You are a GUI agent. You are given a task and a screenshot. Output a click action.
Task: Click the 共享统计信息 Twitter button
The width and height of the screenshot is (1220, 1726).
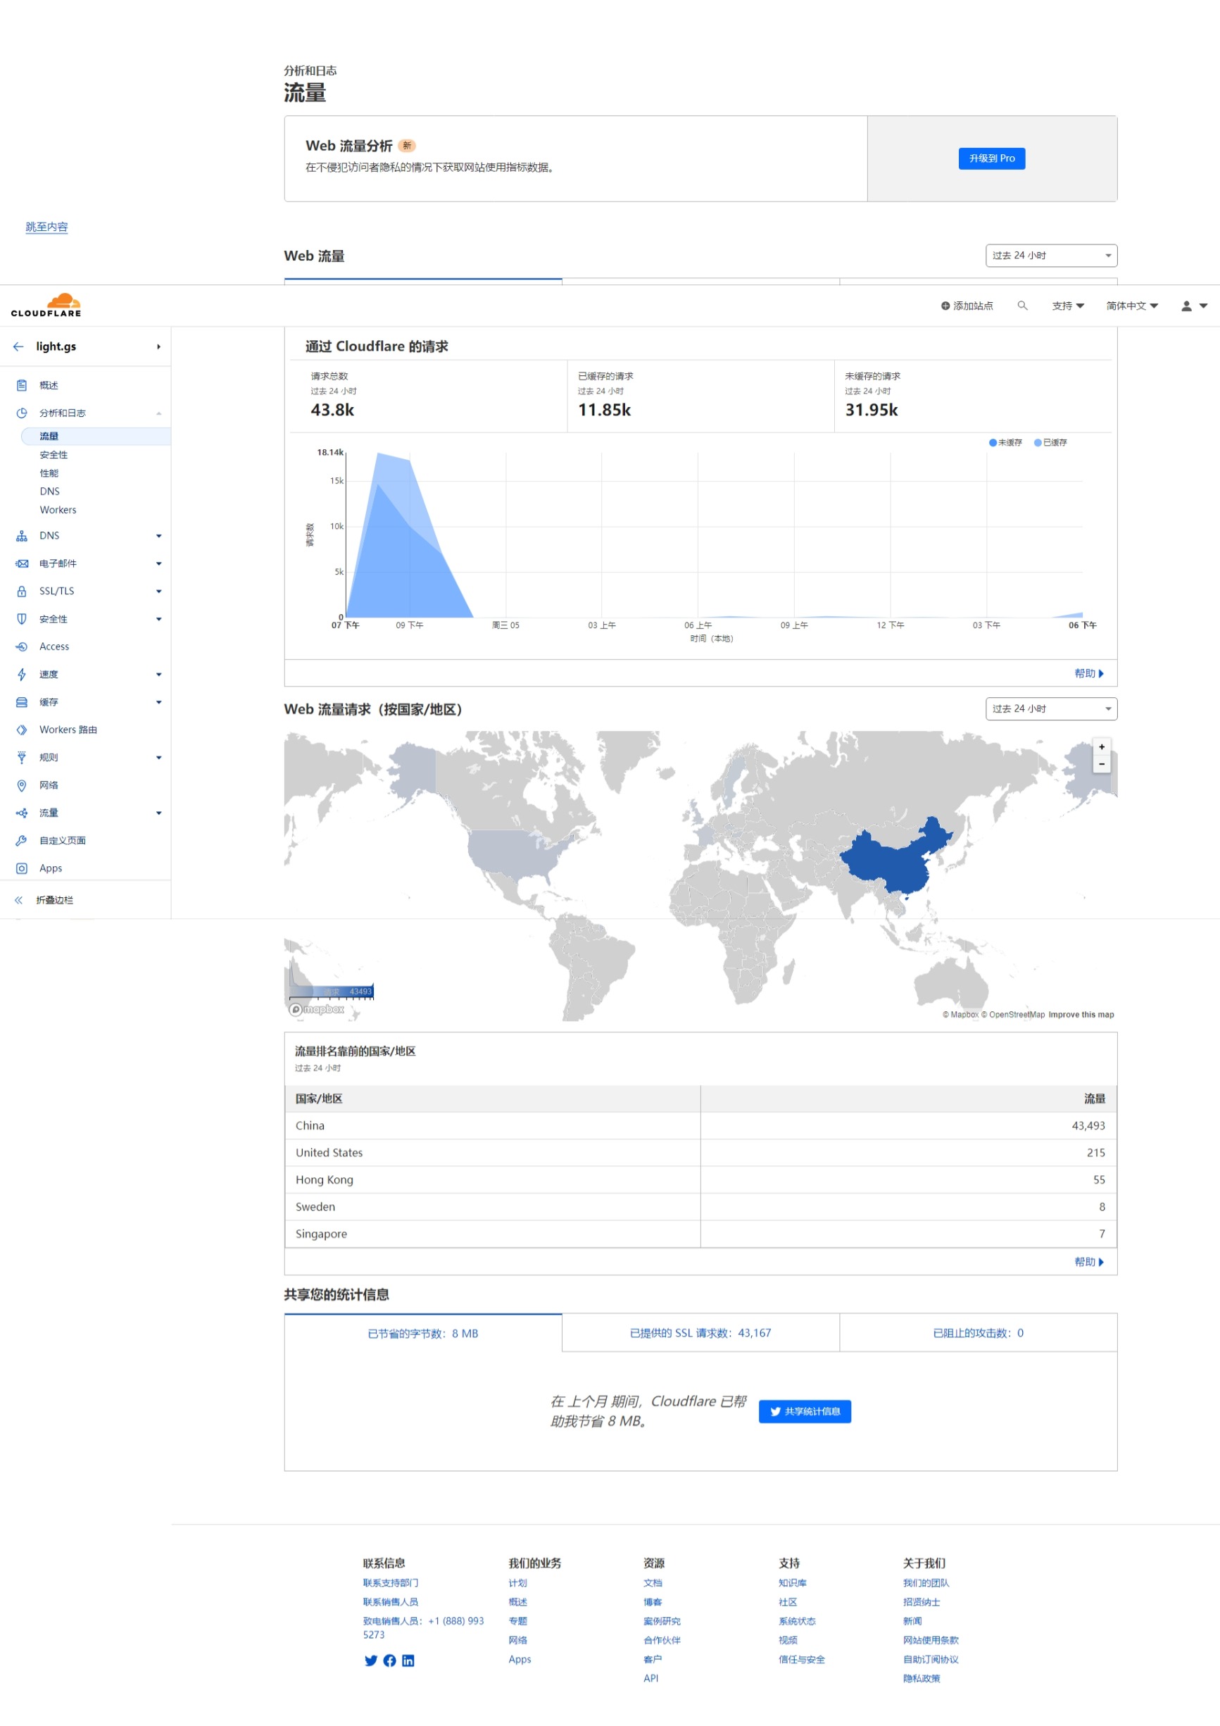805,1412
